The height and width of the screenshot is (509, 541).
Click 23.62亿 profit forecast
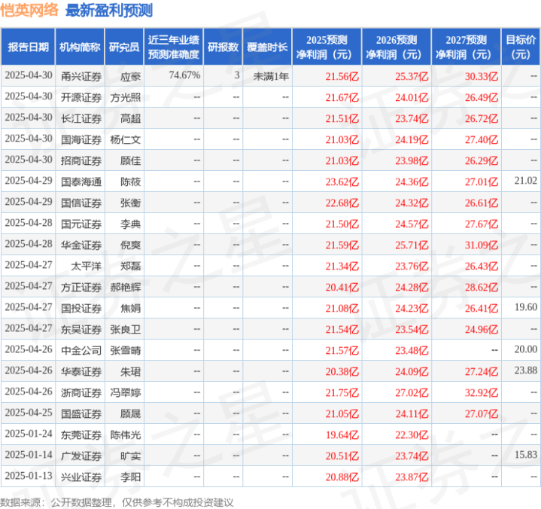pos(342,181)
